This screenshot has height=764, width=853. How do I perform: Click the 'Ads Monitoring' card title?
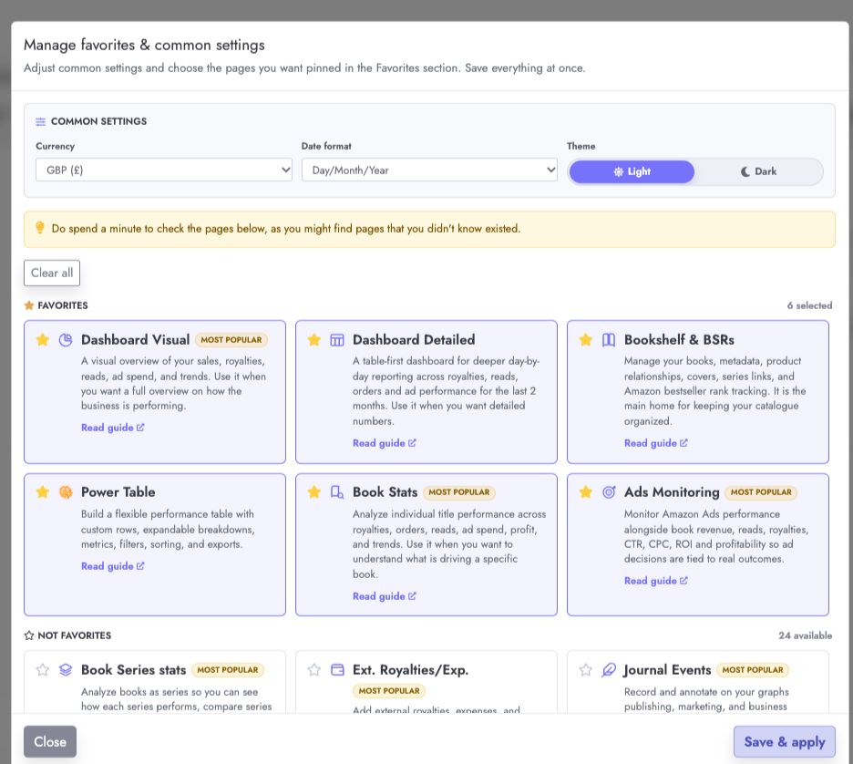click(672, 492)
